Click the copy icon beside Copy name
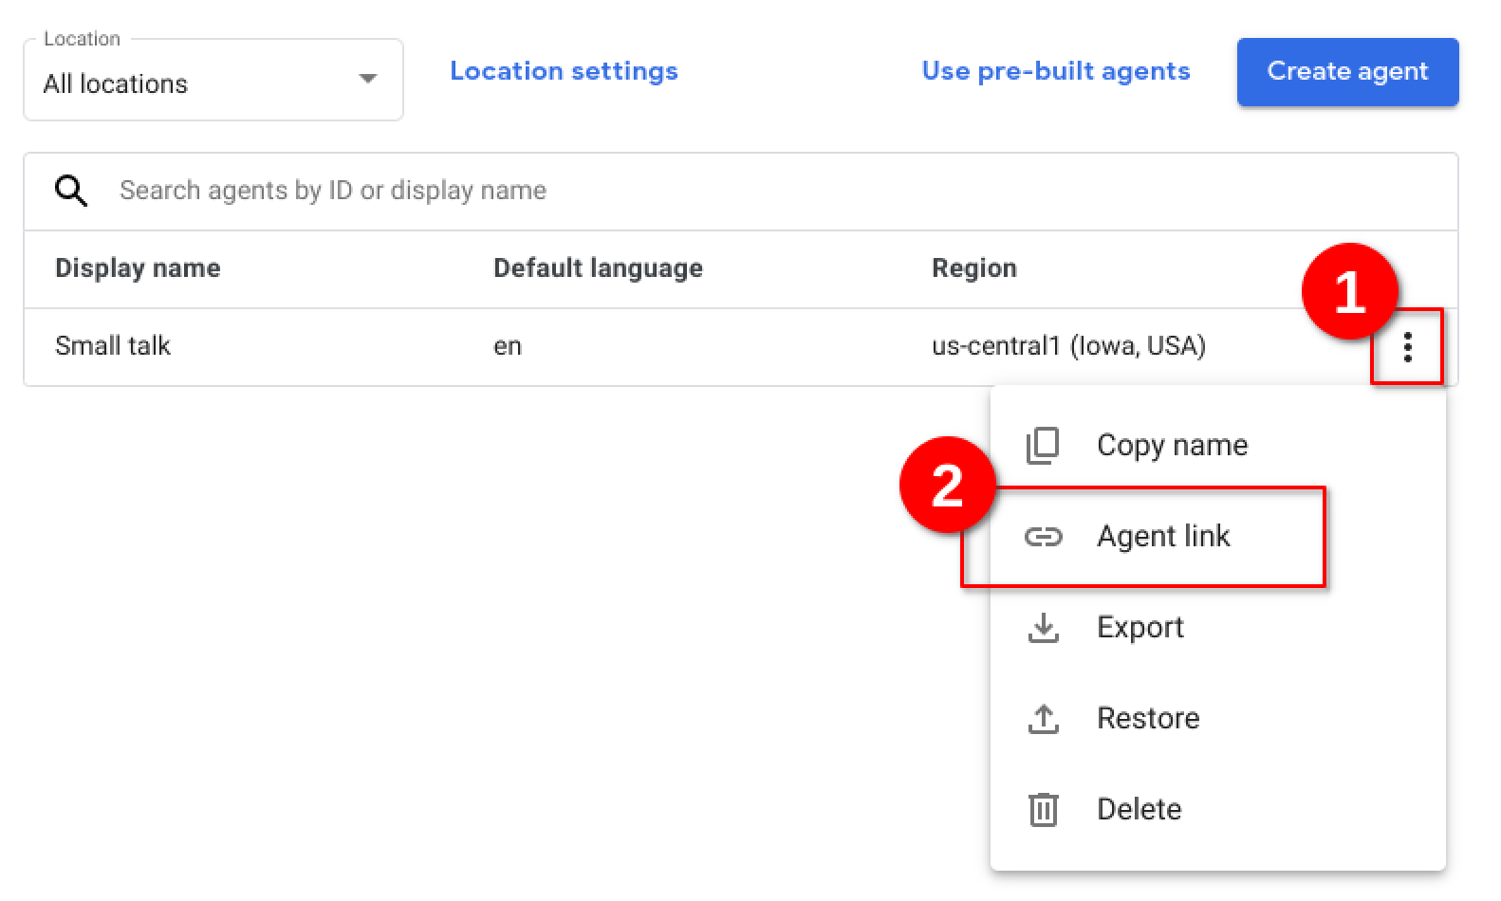Image resolution: width=1501 pixels, height=901 pixels. [1043, 446]
